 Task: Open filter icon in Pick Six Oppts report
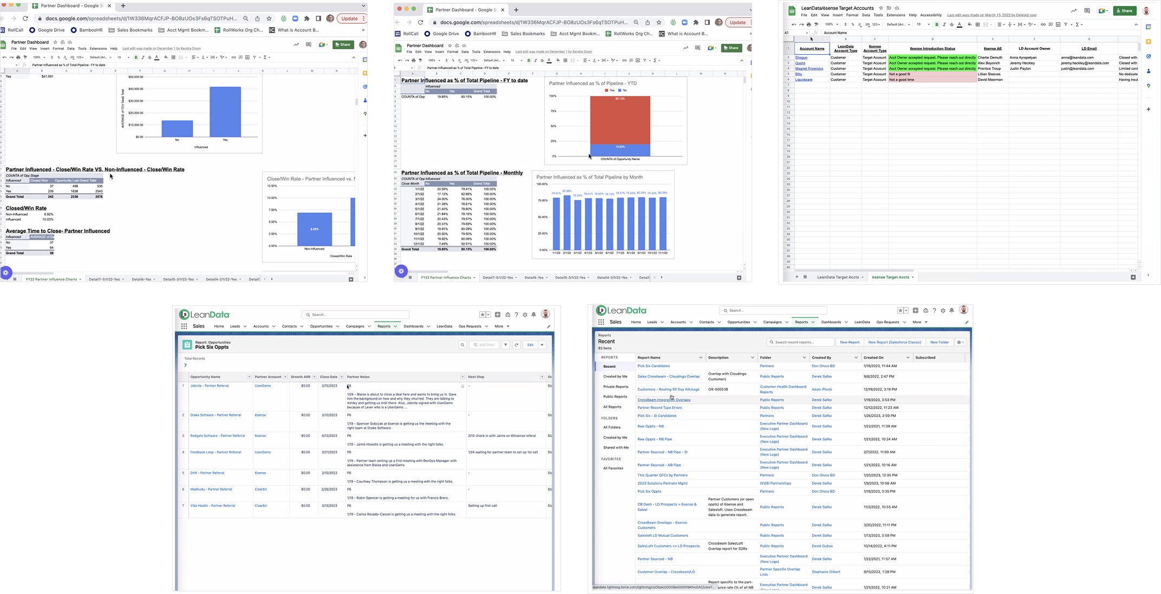point(505,345)
